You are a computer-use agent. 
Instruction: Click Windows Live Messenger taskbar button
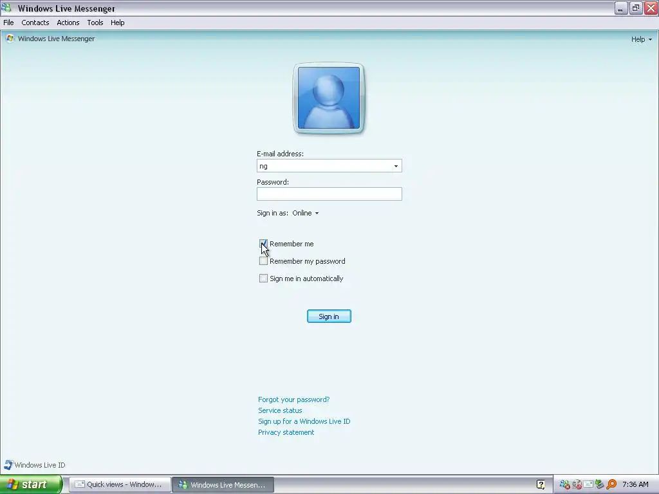click(x=223, y=484)
